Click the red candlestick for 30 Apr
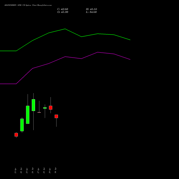The height and width of the screenshot is (179, 179). (56, 116)
